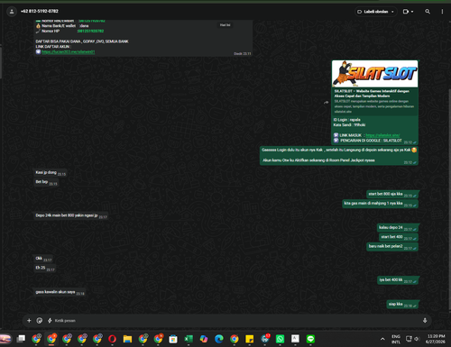The height and width of the screenshot is (347, 451).
Task: Search within this chat
Action: pyautogui.click(x=428, y=12)
